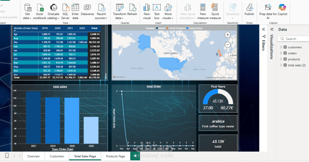Screen dimensions: 309x162
Task: Click the Dec row label in matrix
Action: 15,42
